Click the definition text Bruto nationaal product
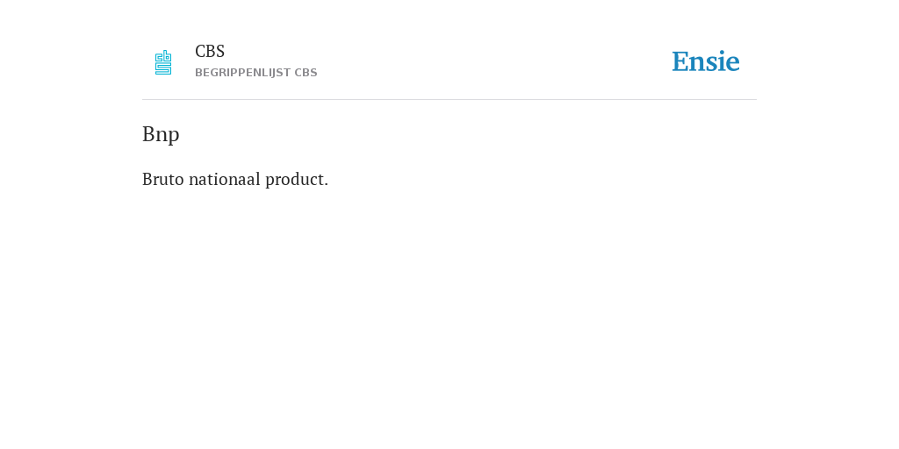This screenshot has height=449, width=899. pyautogui.click(x=235, y=179)
